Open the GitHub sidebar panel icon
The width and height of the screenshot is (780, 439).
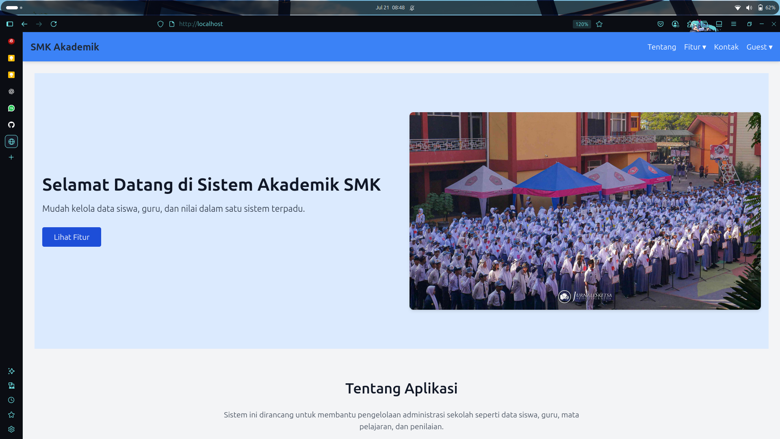pos(11,125)
